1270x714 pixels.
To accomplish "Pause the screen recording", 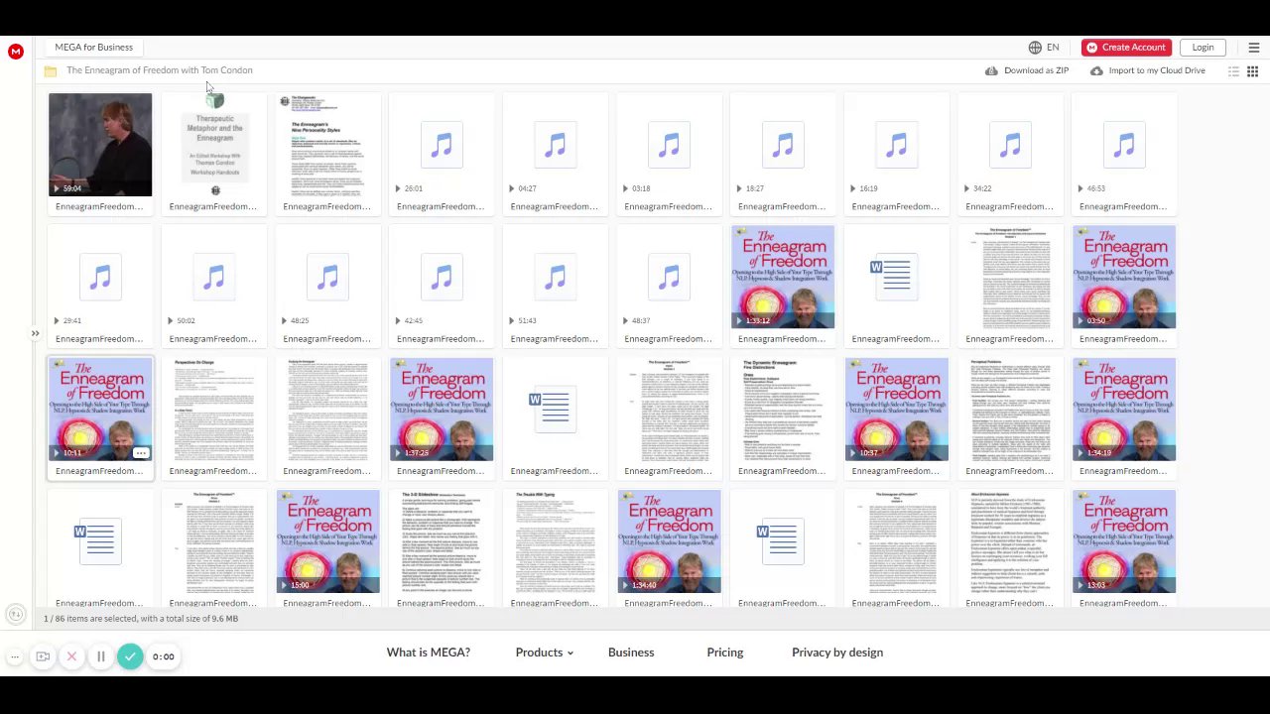I will point(100,656).
